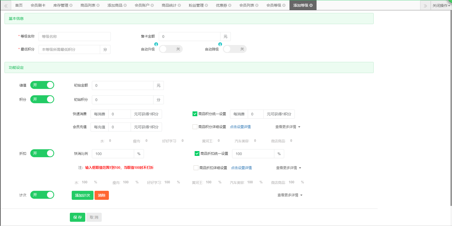Focus the 快消比例 percent field
The image size is (452, 226).
113,154
